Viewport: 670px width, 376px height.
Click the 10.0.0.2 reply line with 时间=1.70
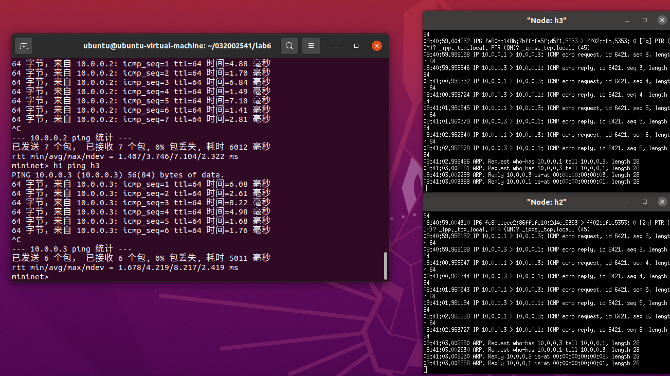coord(141,73)
